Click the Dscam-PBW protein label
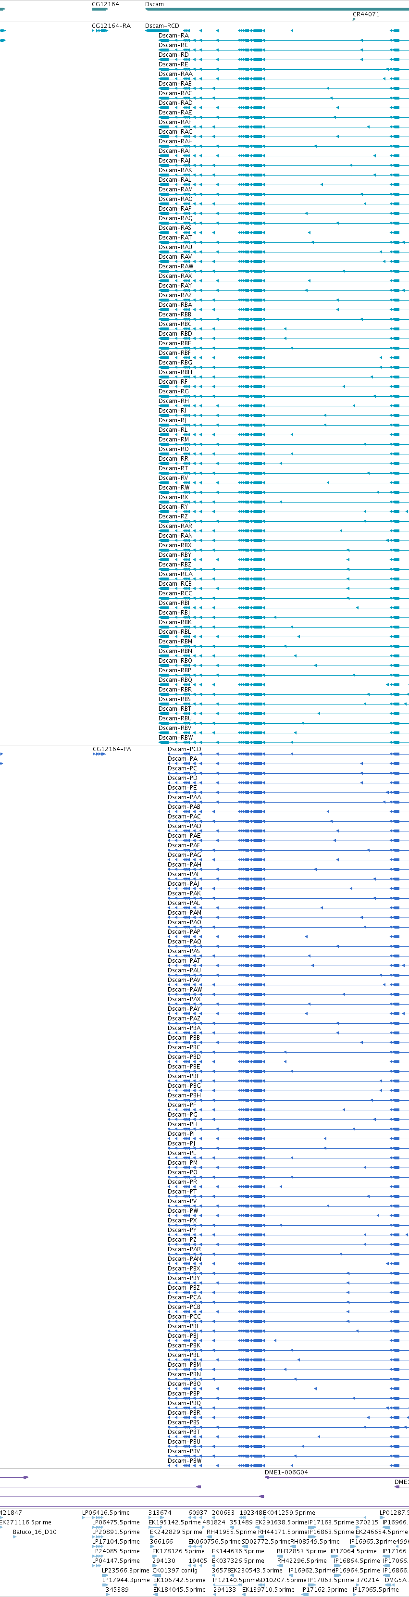 pyautogui.click(x=185, y=1460)
